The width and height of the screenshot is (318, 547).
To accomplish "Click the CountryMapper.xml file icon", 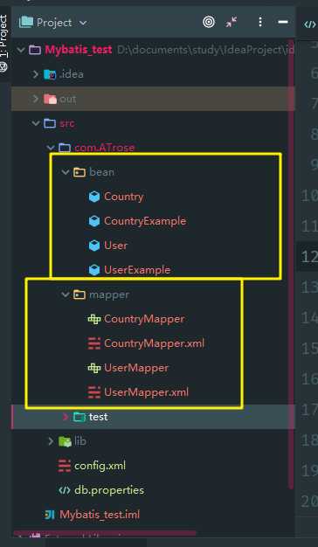I will pos(94,343).
